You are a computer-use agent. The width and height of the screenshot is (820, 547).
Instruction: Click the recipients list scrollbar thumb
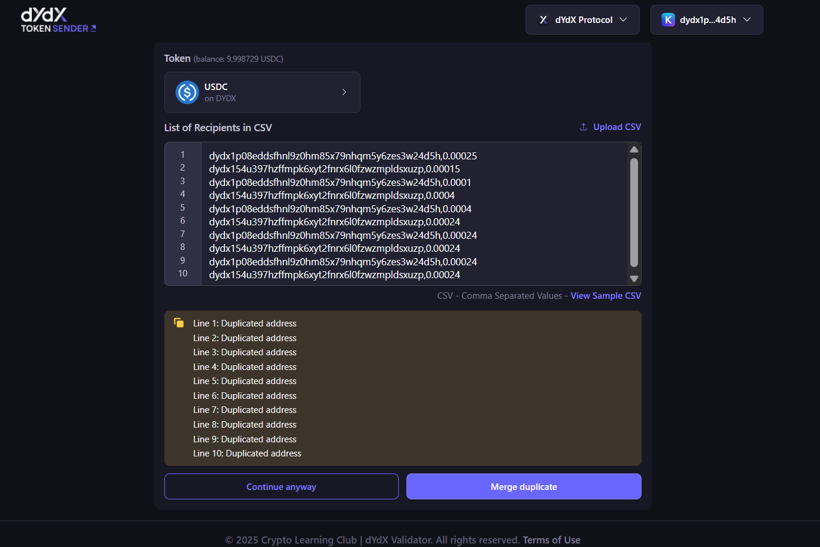(634, 212)
